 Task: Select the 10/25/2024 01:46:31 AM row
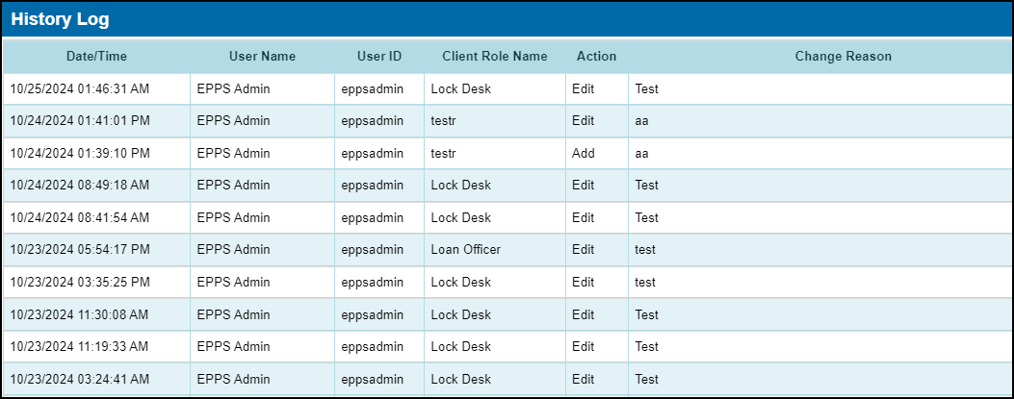[x=507, y=89]
